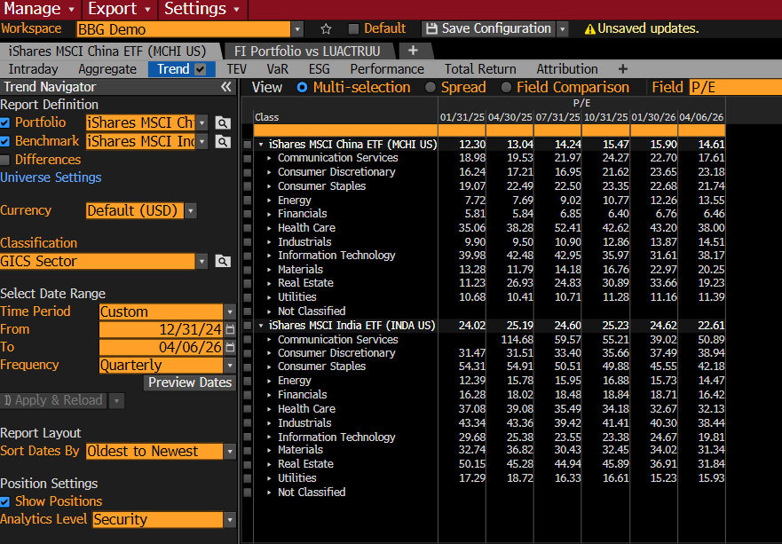Expand Real Estate under MCHI US
Image resolution: width=782 pixels, height=544 pixels.
pos(269,283)
